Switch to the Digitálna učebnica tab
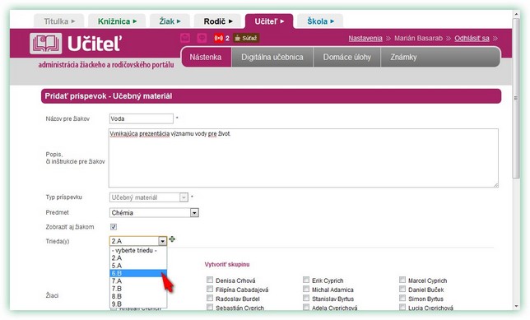Viewport: 530px width, 320px height. click(x=272, y=57)
